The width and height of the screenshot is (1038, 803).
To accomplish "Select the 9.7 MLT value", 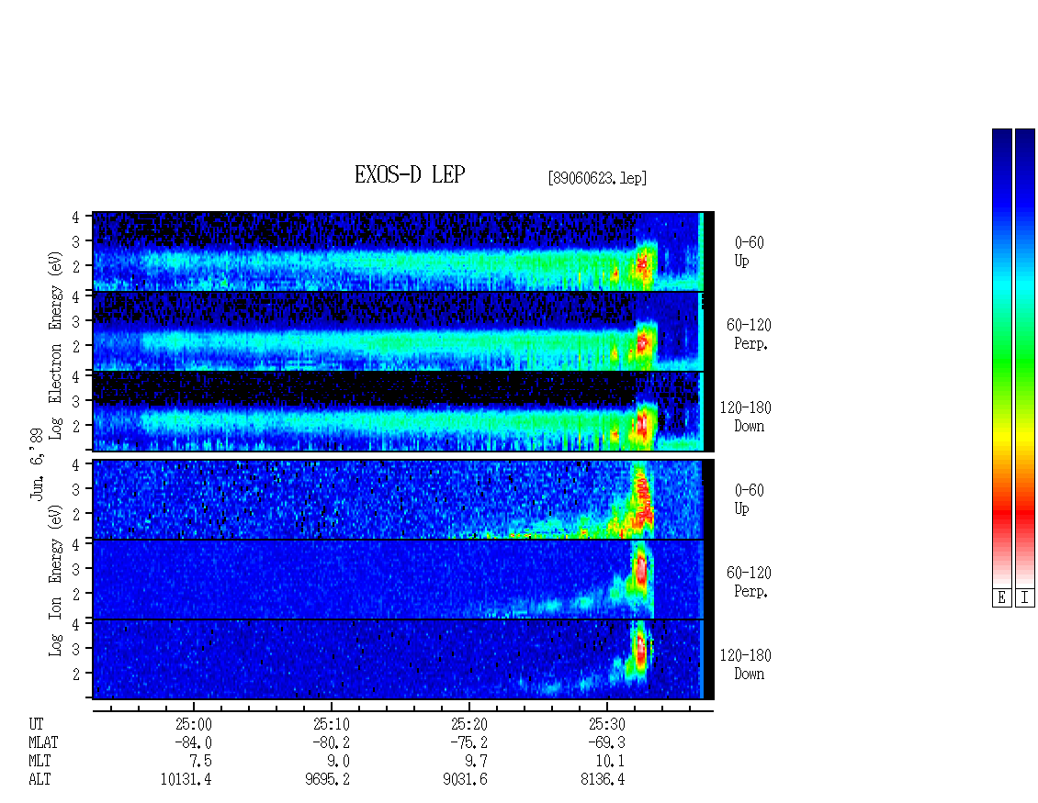I will tap(477, 762).
